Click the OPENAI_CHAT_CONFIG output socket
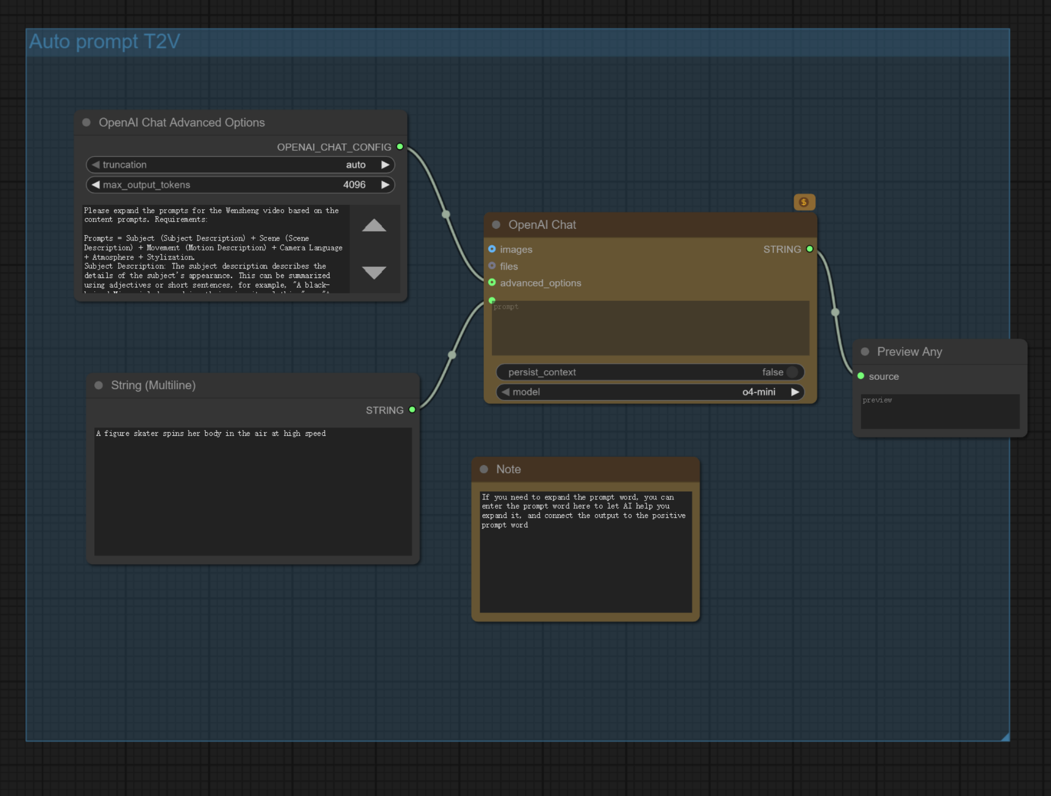Image resolution: width=1051 pixels, height=796 pixels. tap(400, 147)
